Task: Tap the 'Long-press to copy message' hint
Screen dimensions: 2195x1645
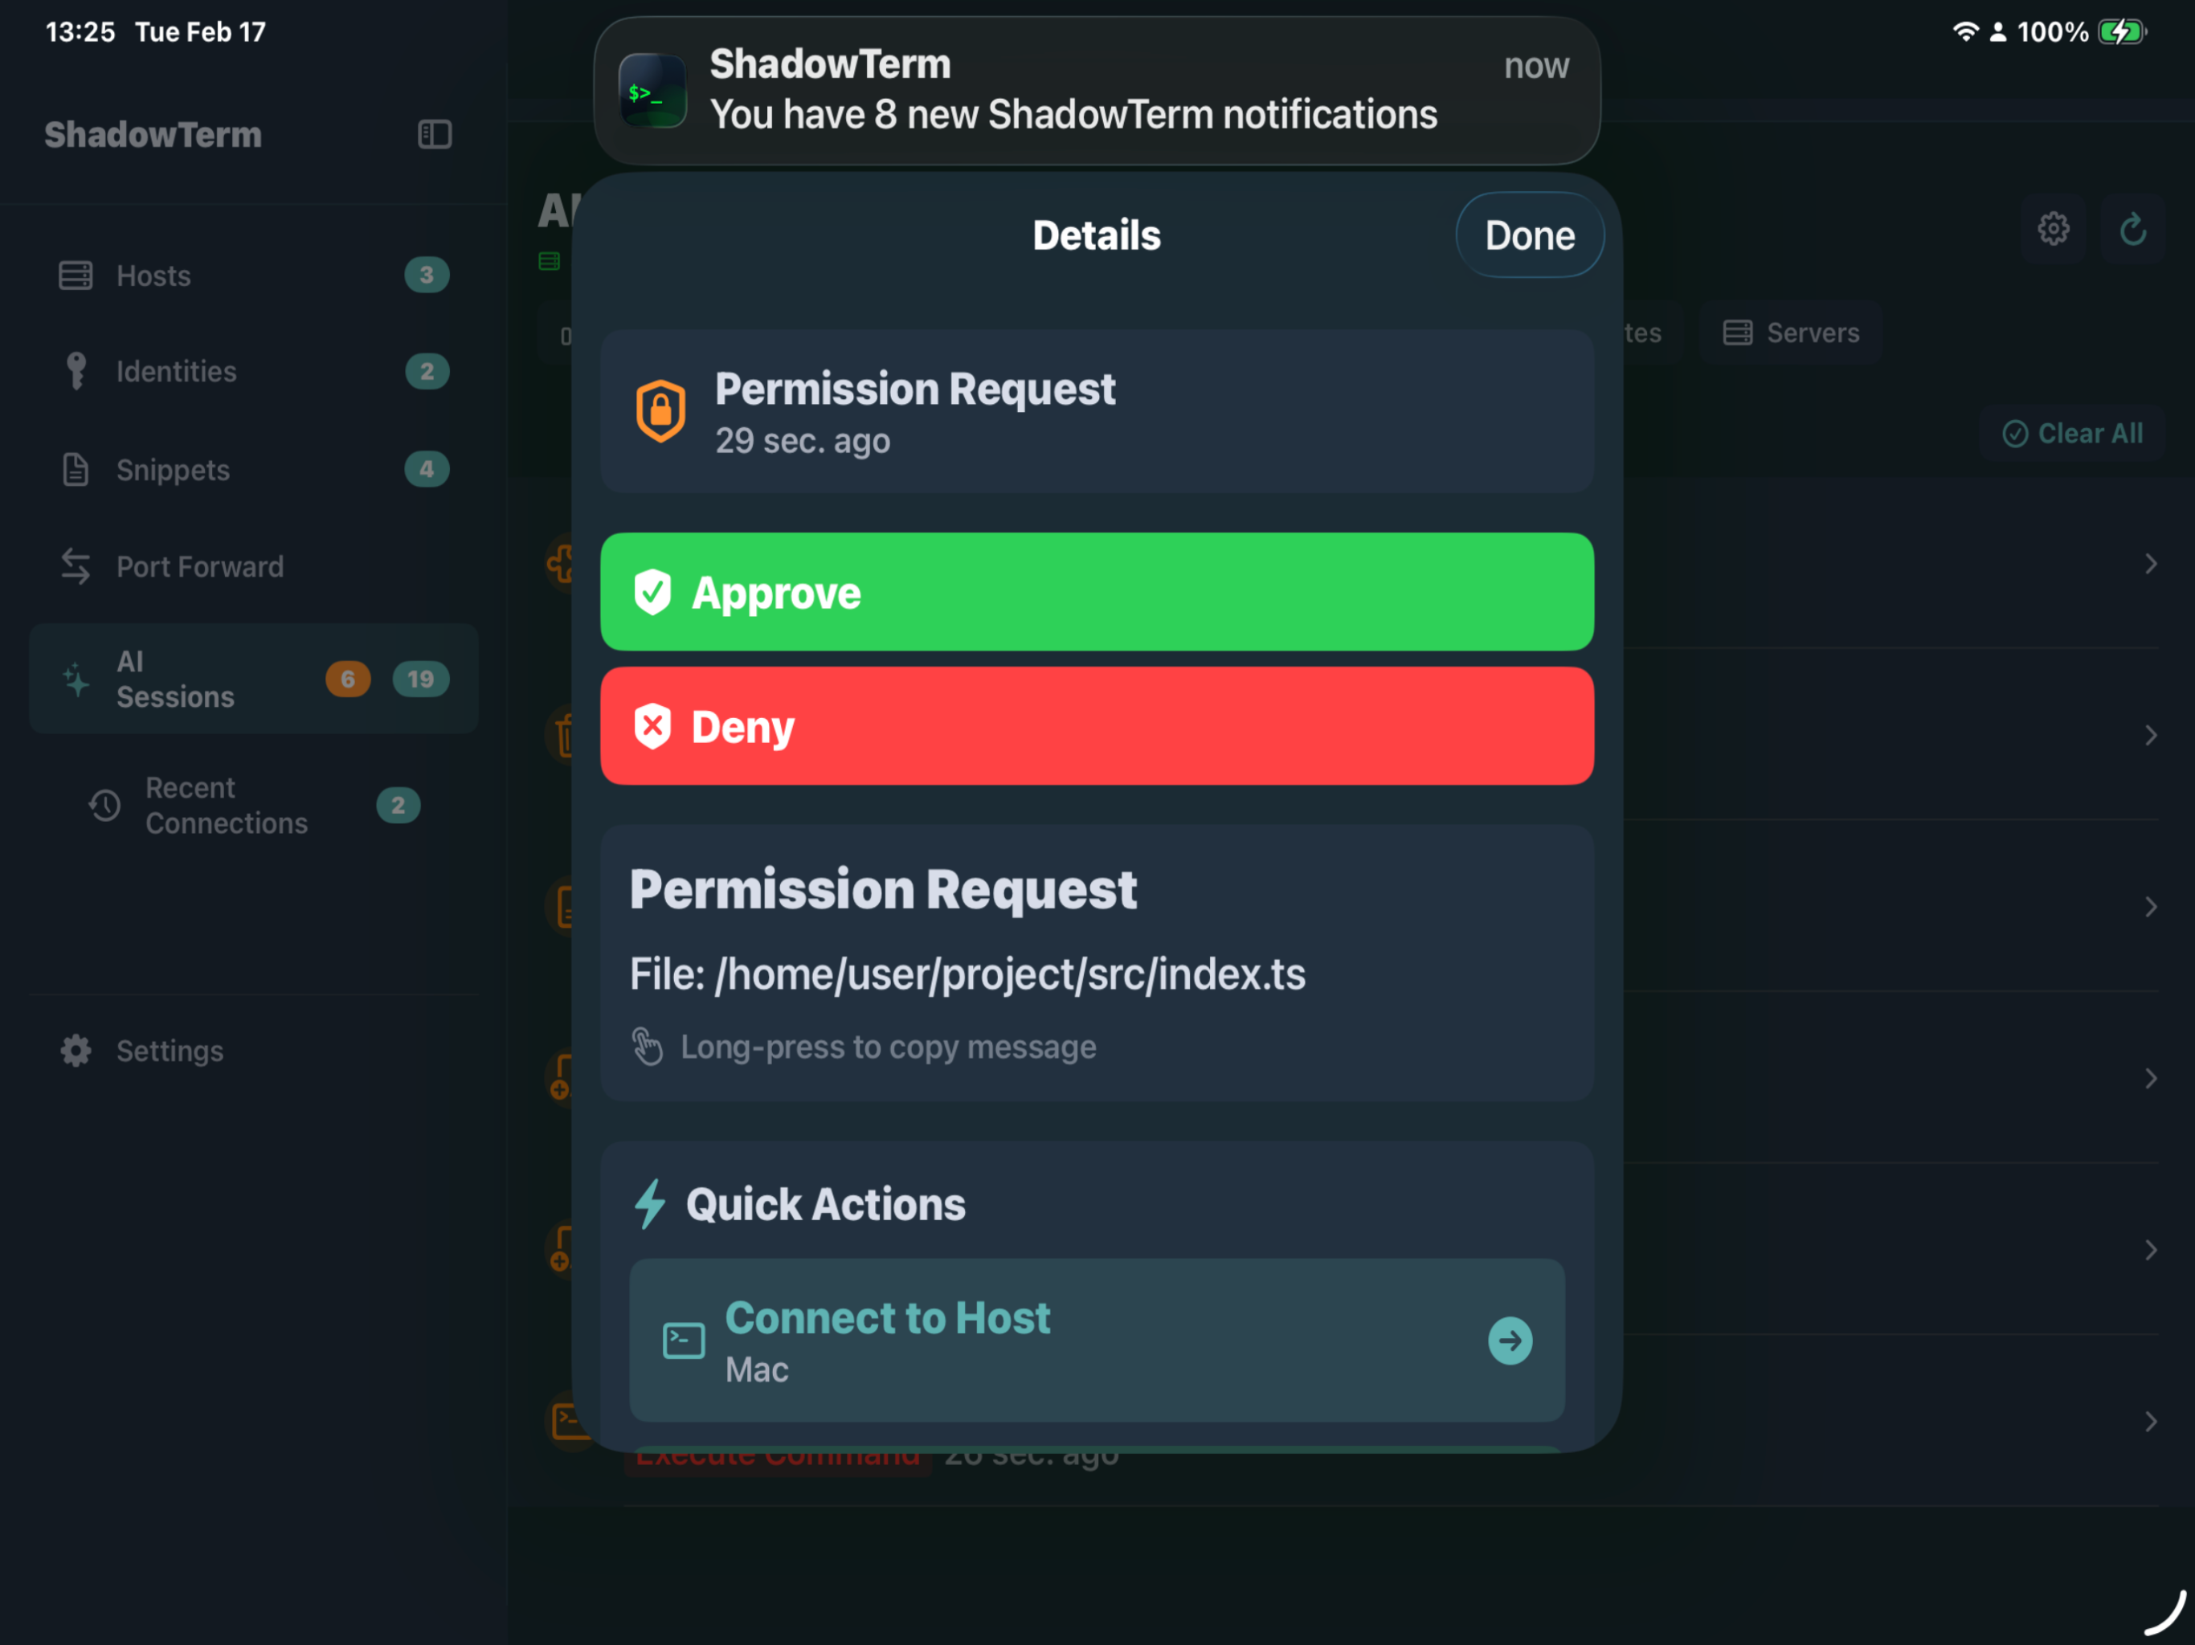Action: coord(888,1047)
